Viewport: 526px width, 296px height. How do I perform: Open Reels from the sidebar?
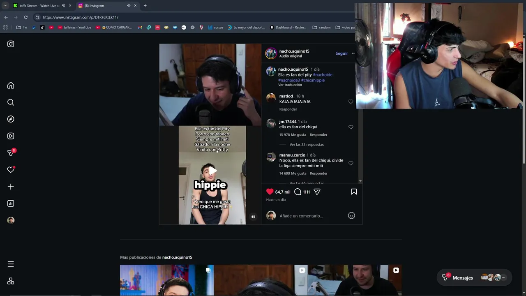[x=11, y=136]
